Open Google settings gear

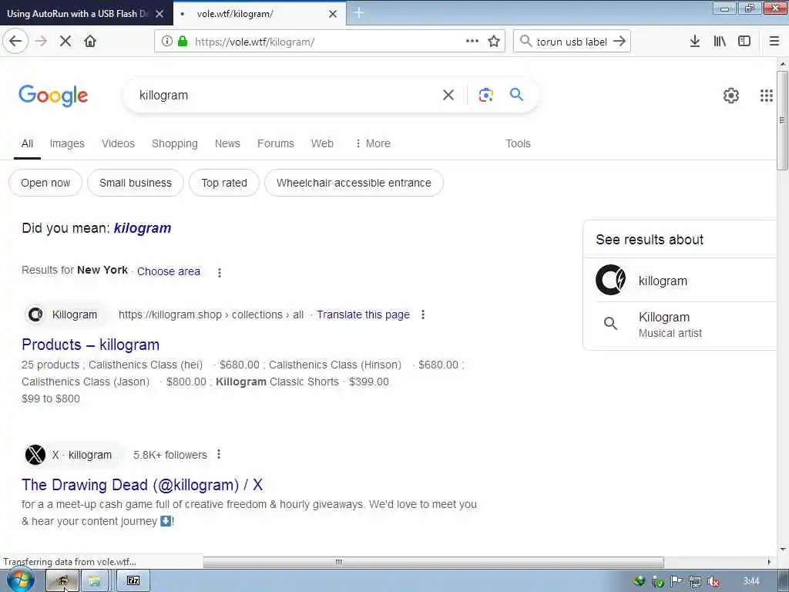click(x=730, y=95)
